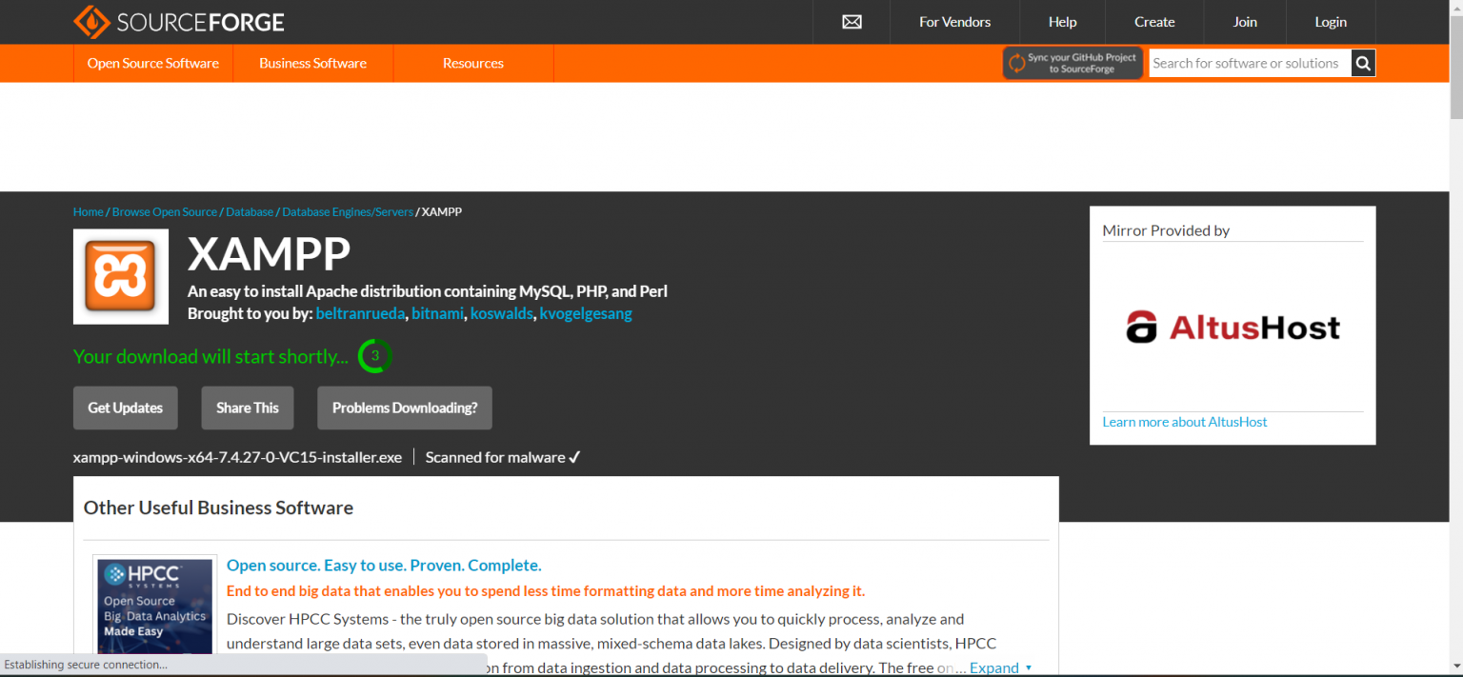This screenshot has width=1463, height=677.
Task: Click the Sync your GitHub Project button
Action: tap(1072, 64)
